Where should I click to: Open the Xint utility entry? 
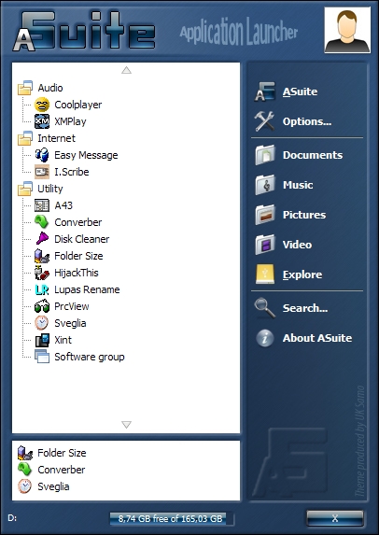coord(63,340)
